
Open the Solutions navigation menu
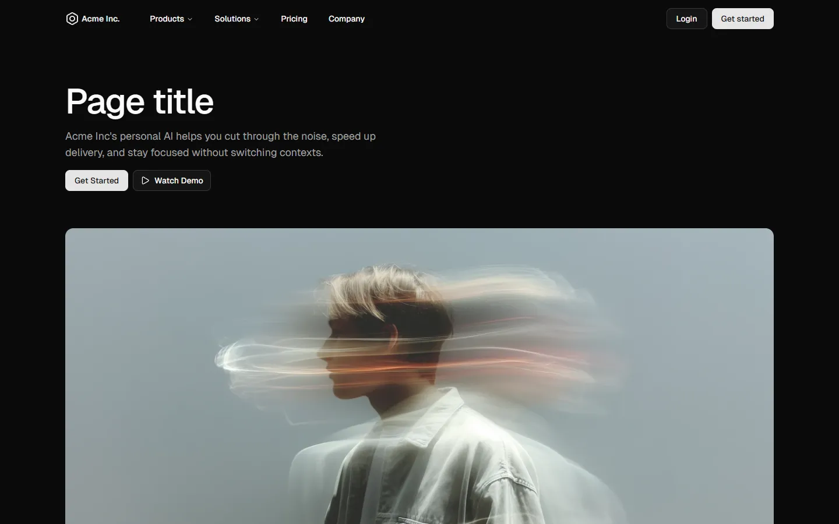[x=237, y=19]
